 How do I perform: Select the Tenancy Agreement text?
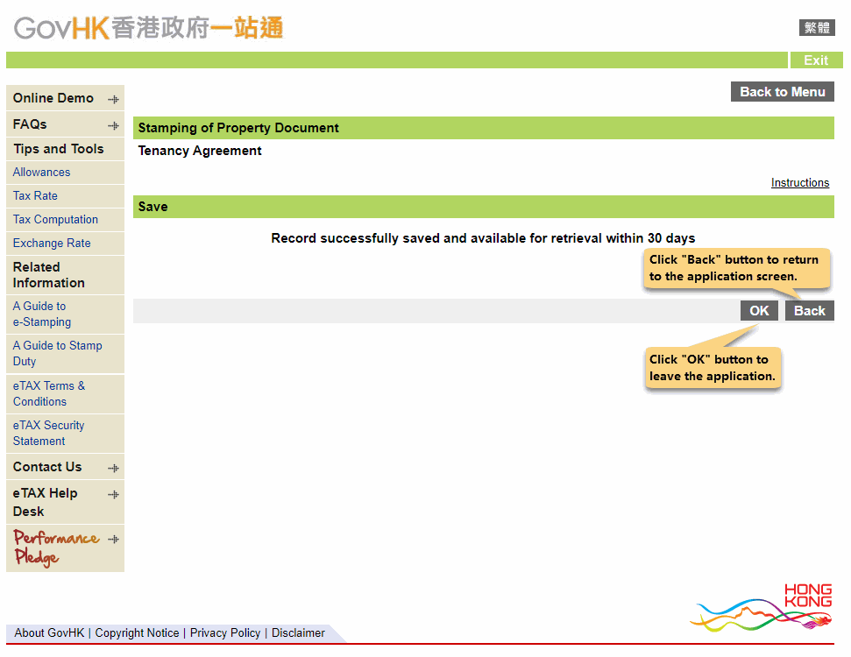200,151
